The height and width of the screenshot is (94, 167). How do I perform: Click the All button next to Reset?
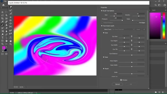click(144, 29)
